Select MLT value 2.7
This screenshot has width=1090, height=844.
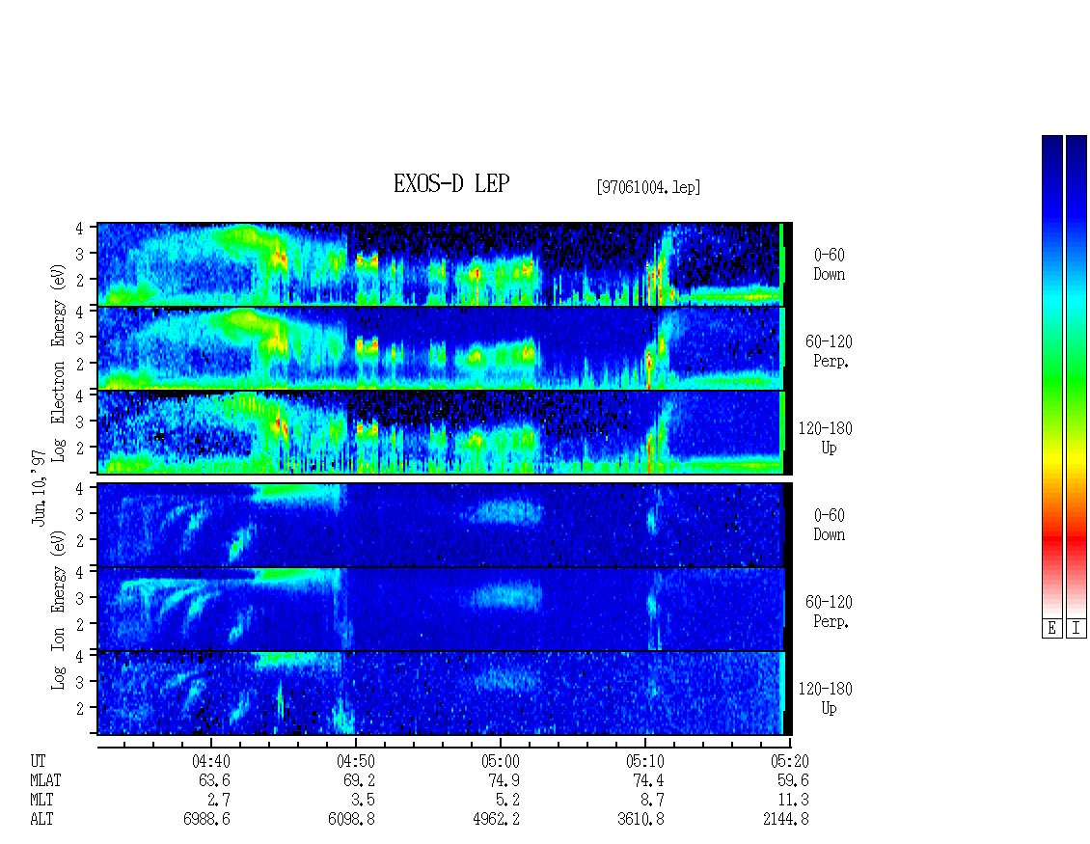[218, 801]
